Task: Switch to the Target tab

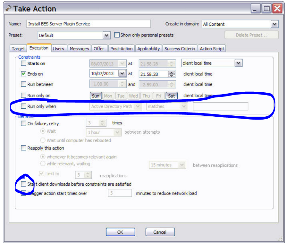Action: pyautogui.click(x=18, y=49)
